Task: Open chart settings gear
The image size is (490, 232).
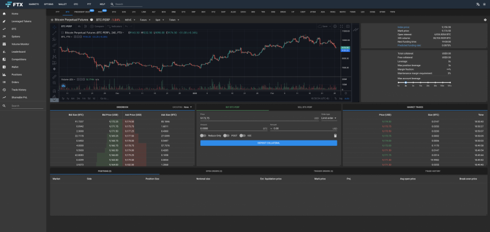Action: 335,27
